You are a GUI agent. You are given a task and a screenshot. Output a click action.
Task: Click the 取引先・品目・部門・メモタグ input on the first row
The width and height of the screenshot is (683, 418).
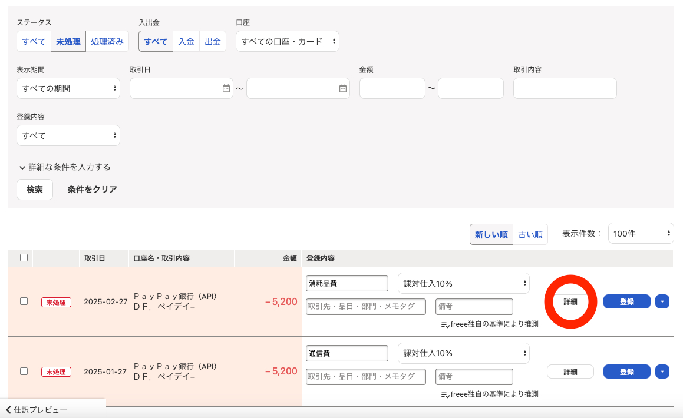[x=365, y=307]
